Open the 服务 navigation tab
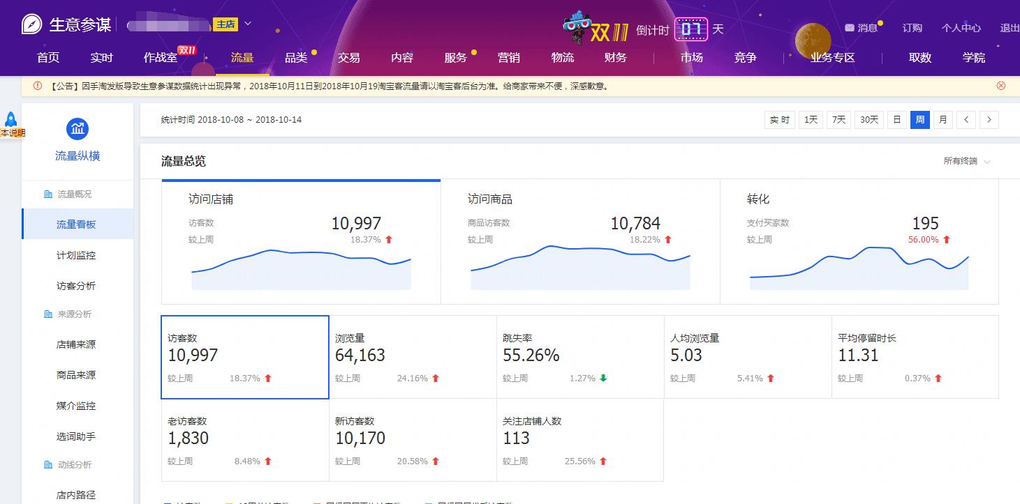The width and height of the screenshot is (1020, 504). [455, 57]
